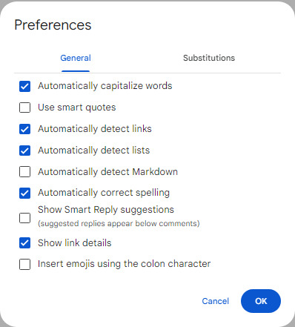Disable the Automatically detect links checkbox
This screenshot has width=295, height=327.
(x=24, y=129)
